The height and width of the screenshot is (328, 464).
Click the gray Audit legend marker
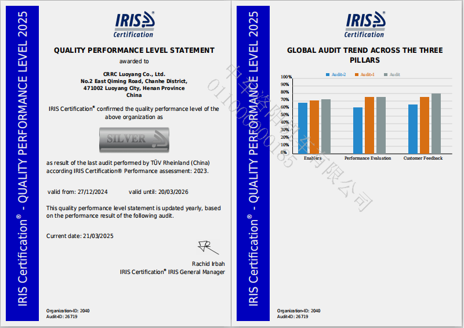coord(386,75)
